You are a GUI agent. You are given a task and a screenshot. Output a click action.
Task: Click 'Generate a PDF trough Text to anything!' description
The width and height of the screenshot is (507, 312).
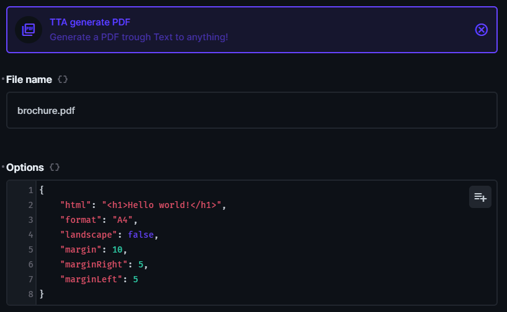pos(139,37)
